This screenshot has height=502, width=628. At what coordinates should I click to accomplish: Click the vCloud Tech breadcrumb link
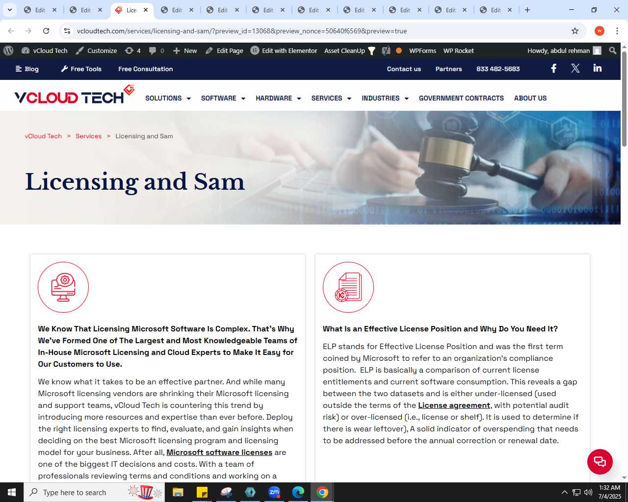[x=43, y=136]
